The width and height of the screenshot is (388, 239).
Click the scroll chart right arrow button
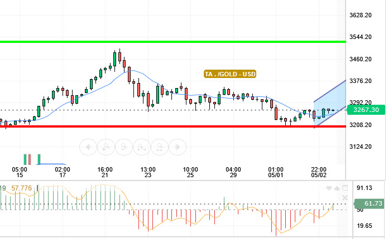tap(177, 147)
